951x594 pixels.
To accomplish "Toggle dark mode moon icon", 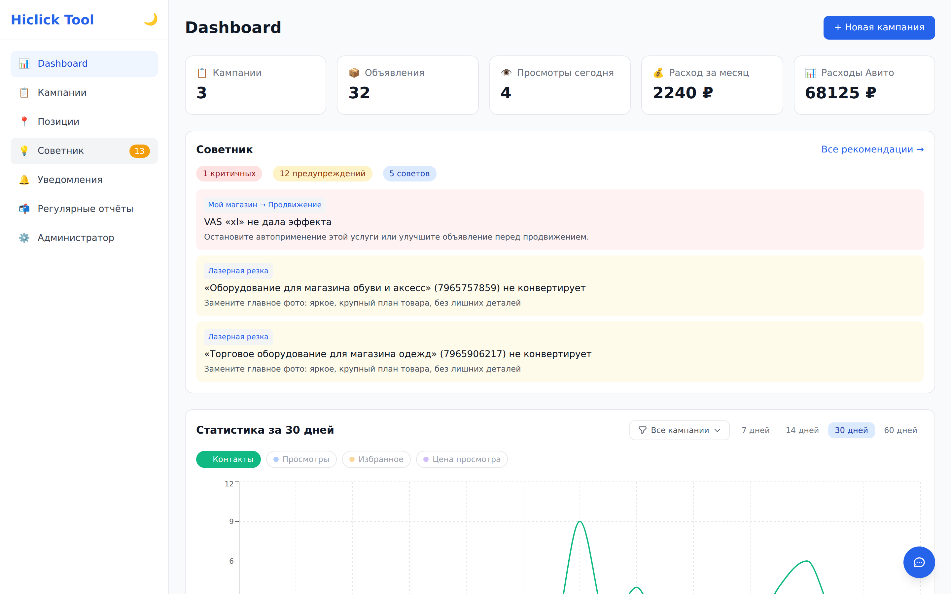I will tap(151, 19).
